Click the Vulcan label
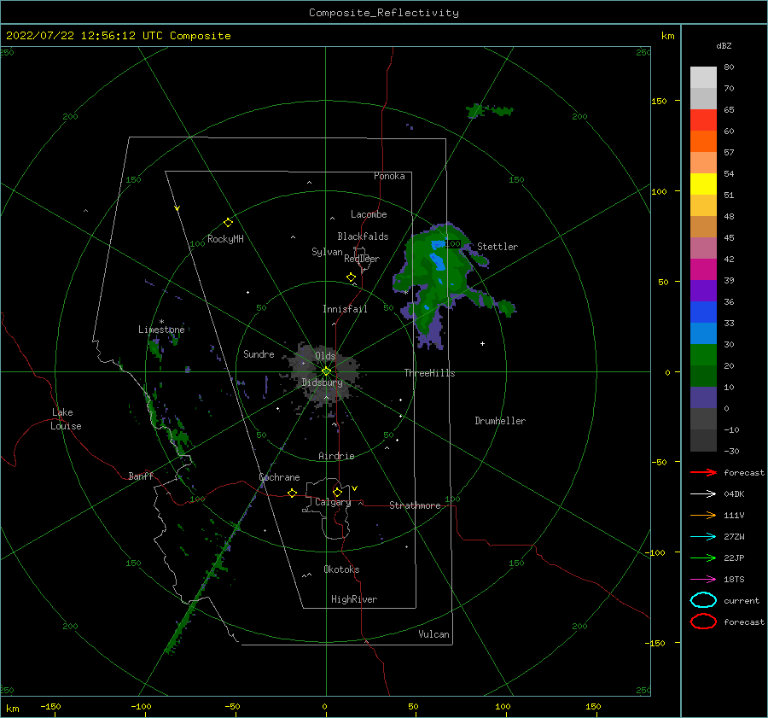 (x=434, y=634)
